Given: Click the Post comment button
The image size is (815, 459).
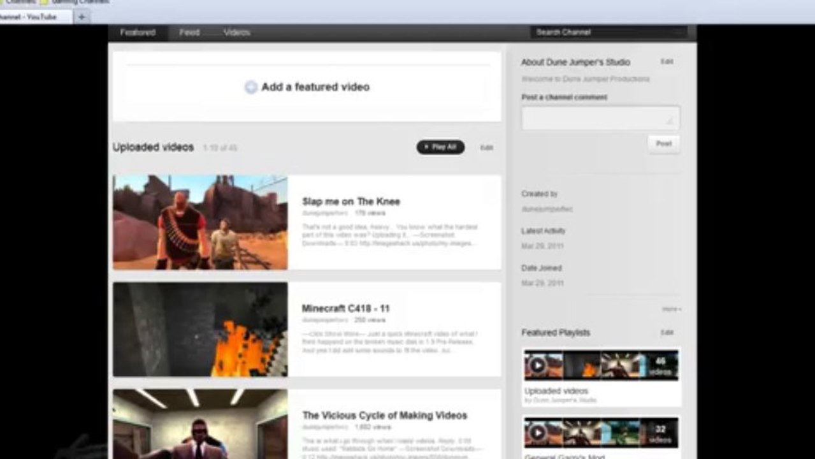Looking at the screenshot, I should click(663, 143).
